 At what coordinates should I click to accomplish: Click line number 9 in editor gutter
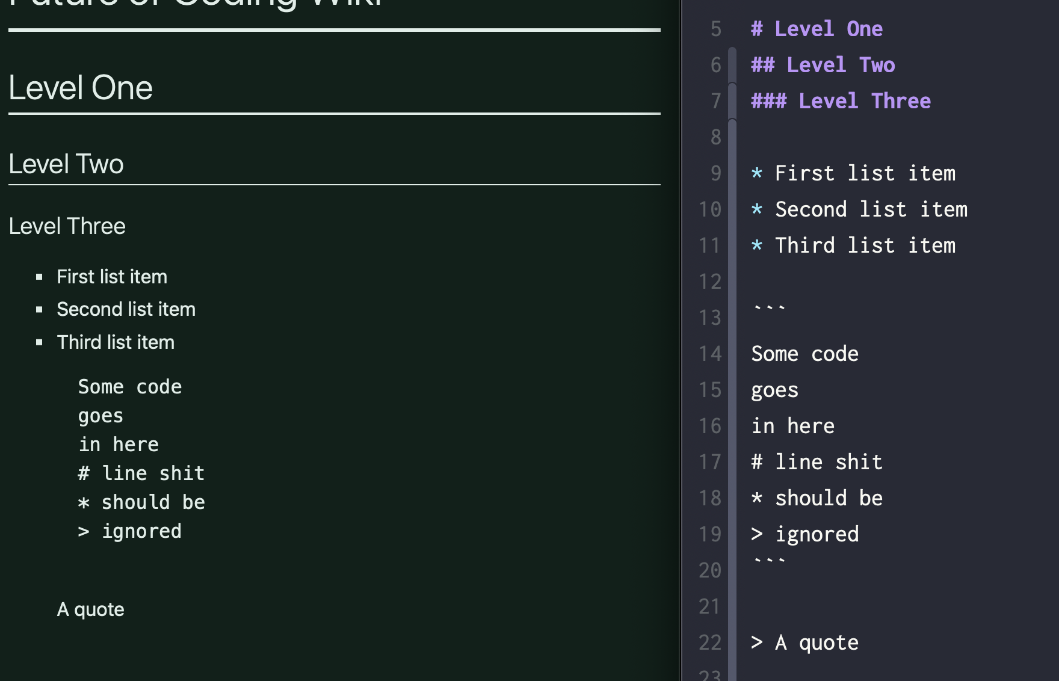click(715, 173)
